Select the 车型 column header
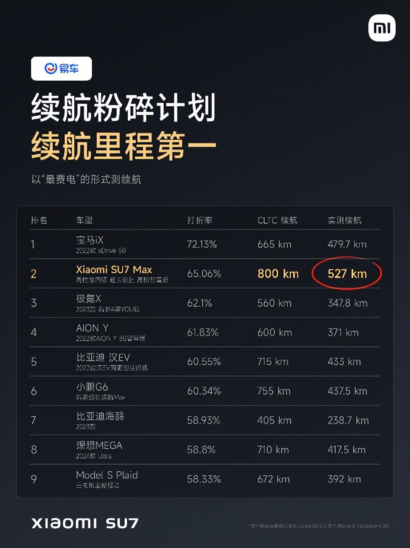The width and height of the screenshot is (410, 548). (x=84, y=220)
